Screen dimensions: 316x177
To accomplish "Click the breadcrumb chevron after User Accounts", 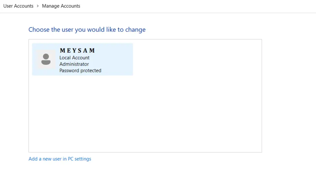I will tap(38, 6).
